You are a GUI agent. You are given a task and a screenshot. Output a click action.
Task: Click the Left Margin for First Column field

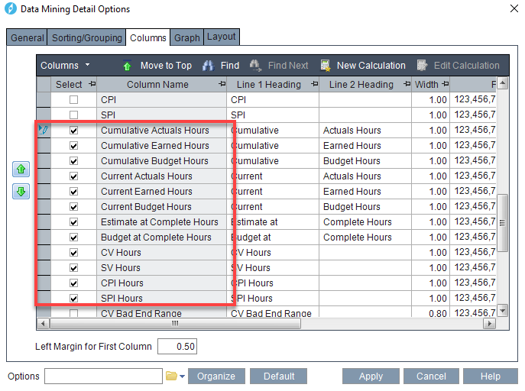(177, 347)
